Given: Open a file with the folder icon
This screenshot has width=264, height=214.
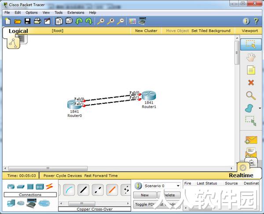Looking at the screenshot, I should click(18, 22).
